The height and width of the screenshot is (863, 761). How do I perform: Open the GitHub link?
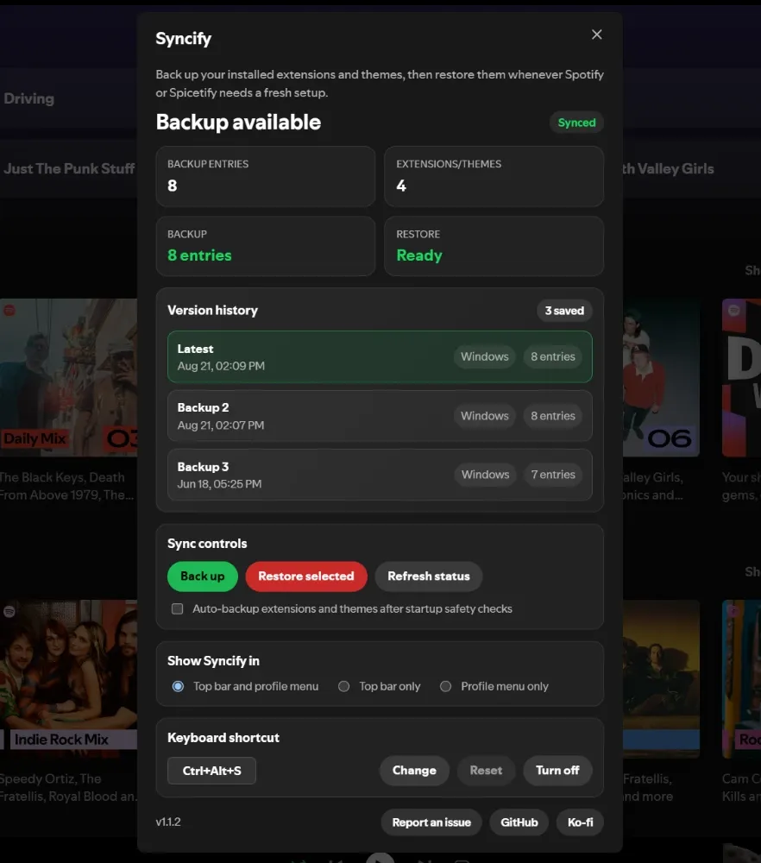[x=519, y=822]
